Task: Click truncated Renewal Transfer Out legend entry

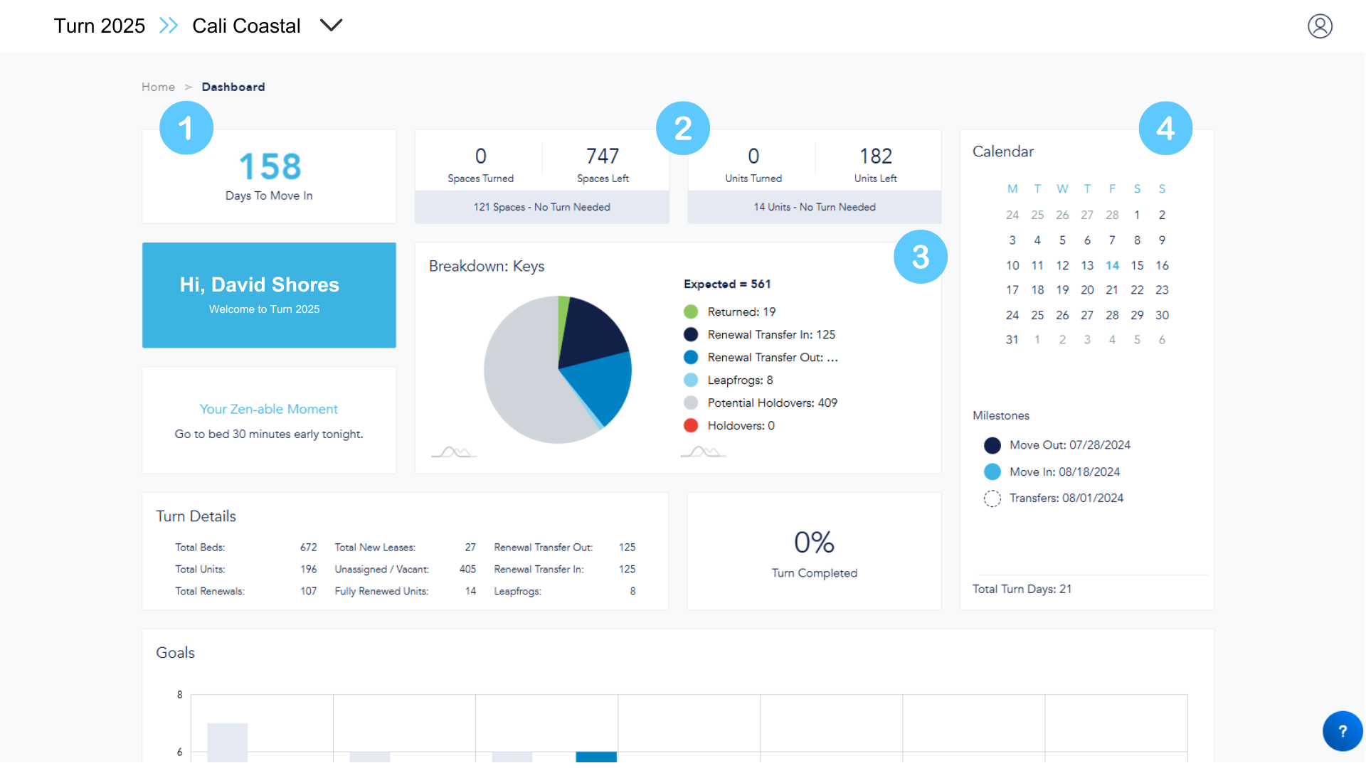Action: click(x=771, y=357)
